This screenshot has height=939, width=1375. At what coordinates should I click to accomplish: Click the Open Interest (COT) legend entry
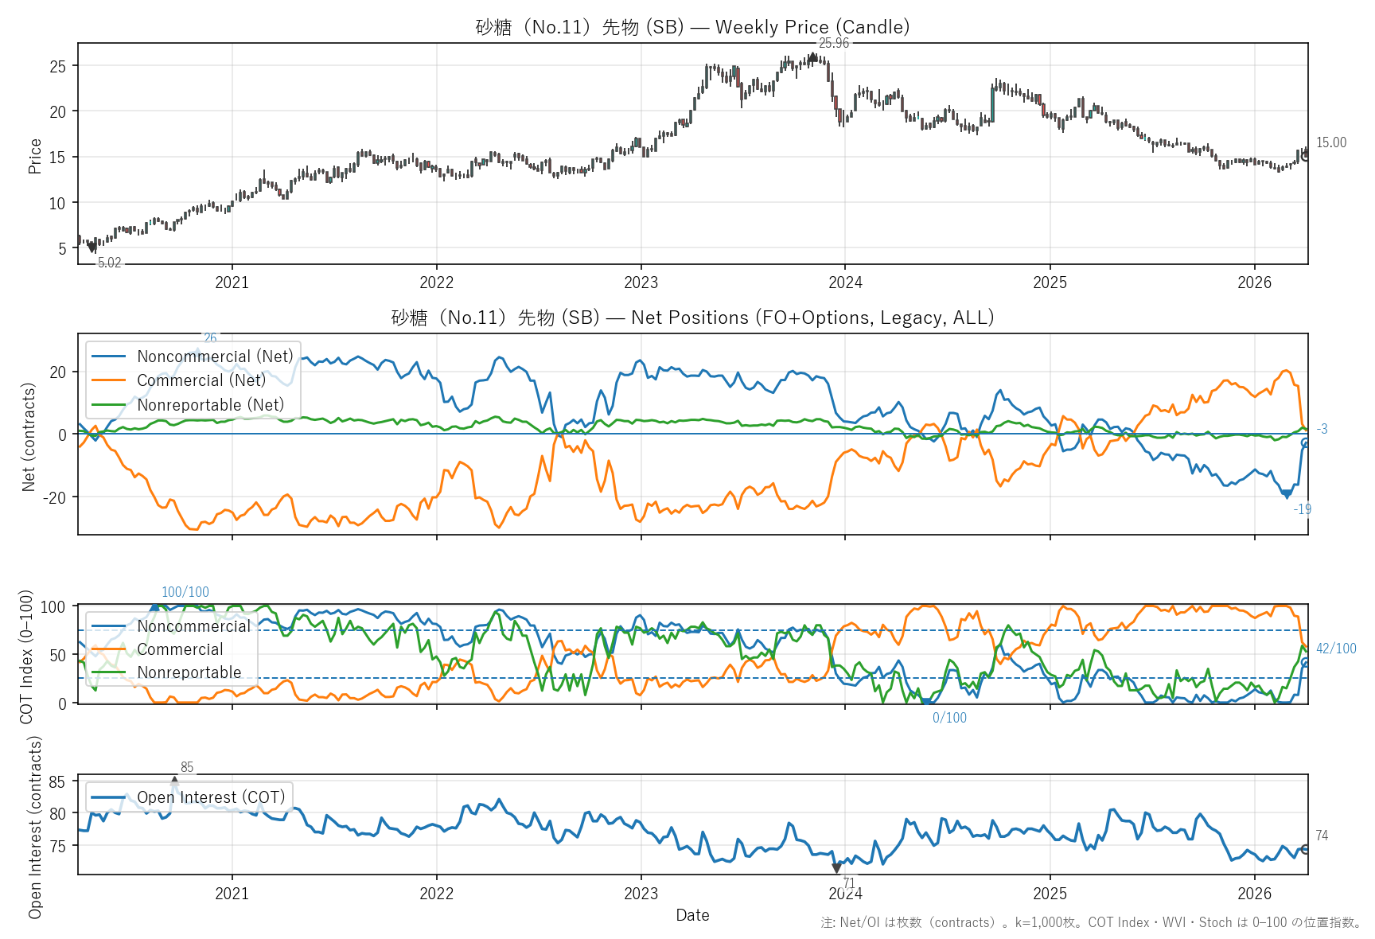[210, 797]
